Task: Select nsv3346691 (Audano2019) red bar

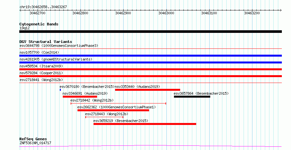Action: click(x=80, y=97)
